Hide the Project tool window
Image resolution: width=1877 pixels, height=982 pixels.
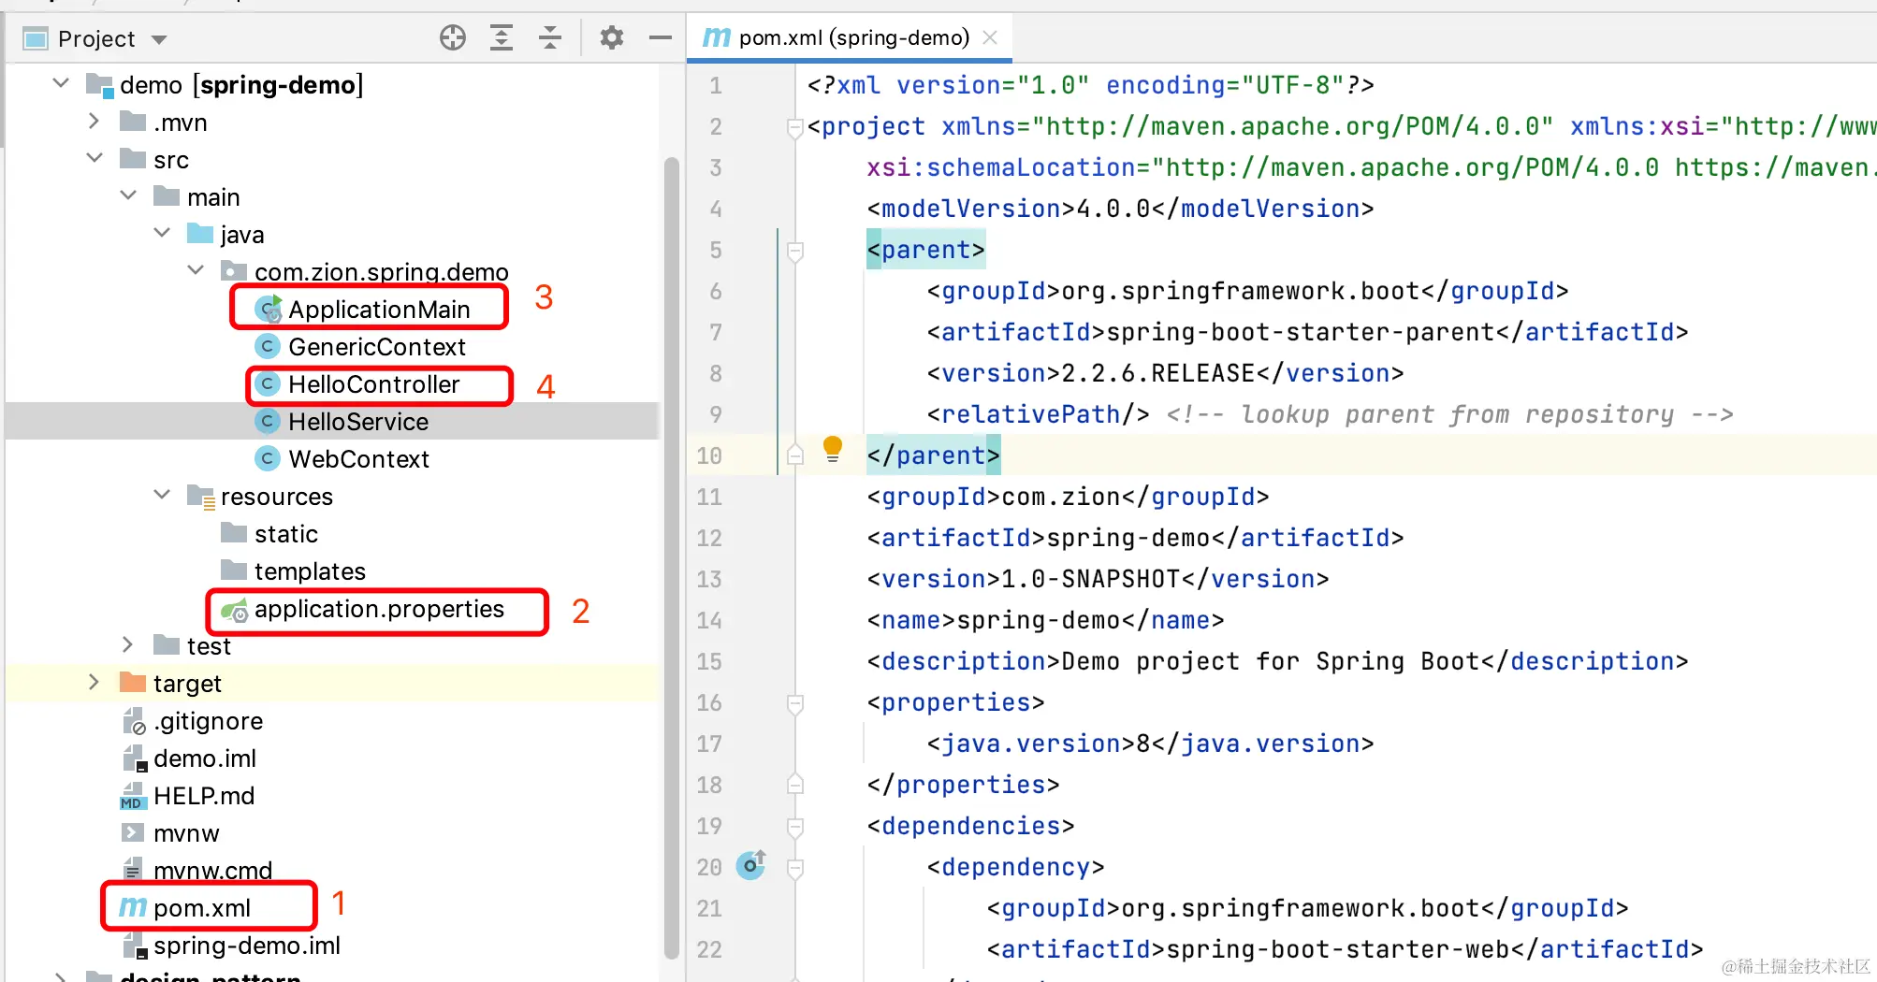[x=661, y=38]
